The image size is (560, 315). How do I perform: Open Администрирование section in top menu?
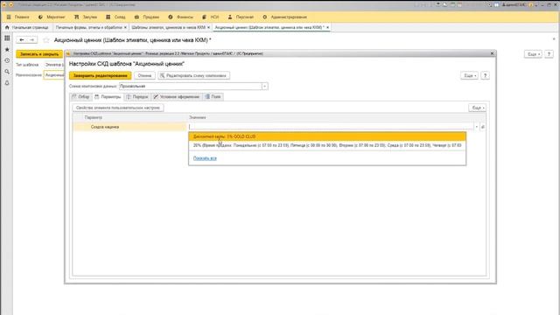[x=285, y=17]
